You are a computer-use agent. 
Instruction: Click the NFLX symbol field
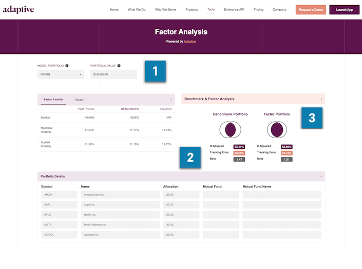[x=60, y=215]
